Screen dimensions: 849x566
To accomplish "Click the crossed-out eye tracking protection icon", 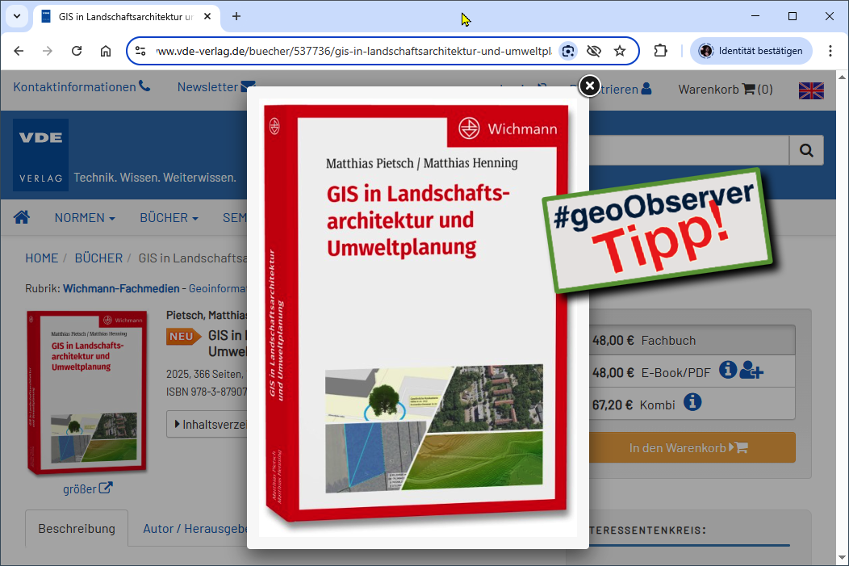I will click(594, 51).
